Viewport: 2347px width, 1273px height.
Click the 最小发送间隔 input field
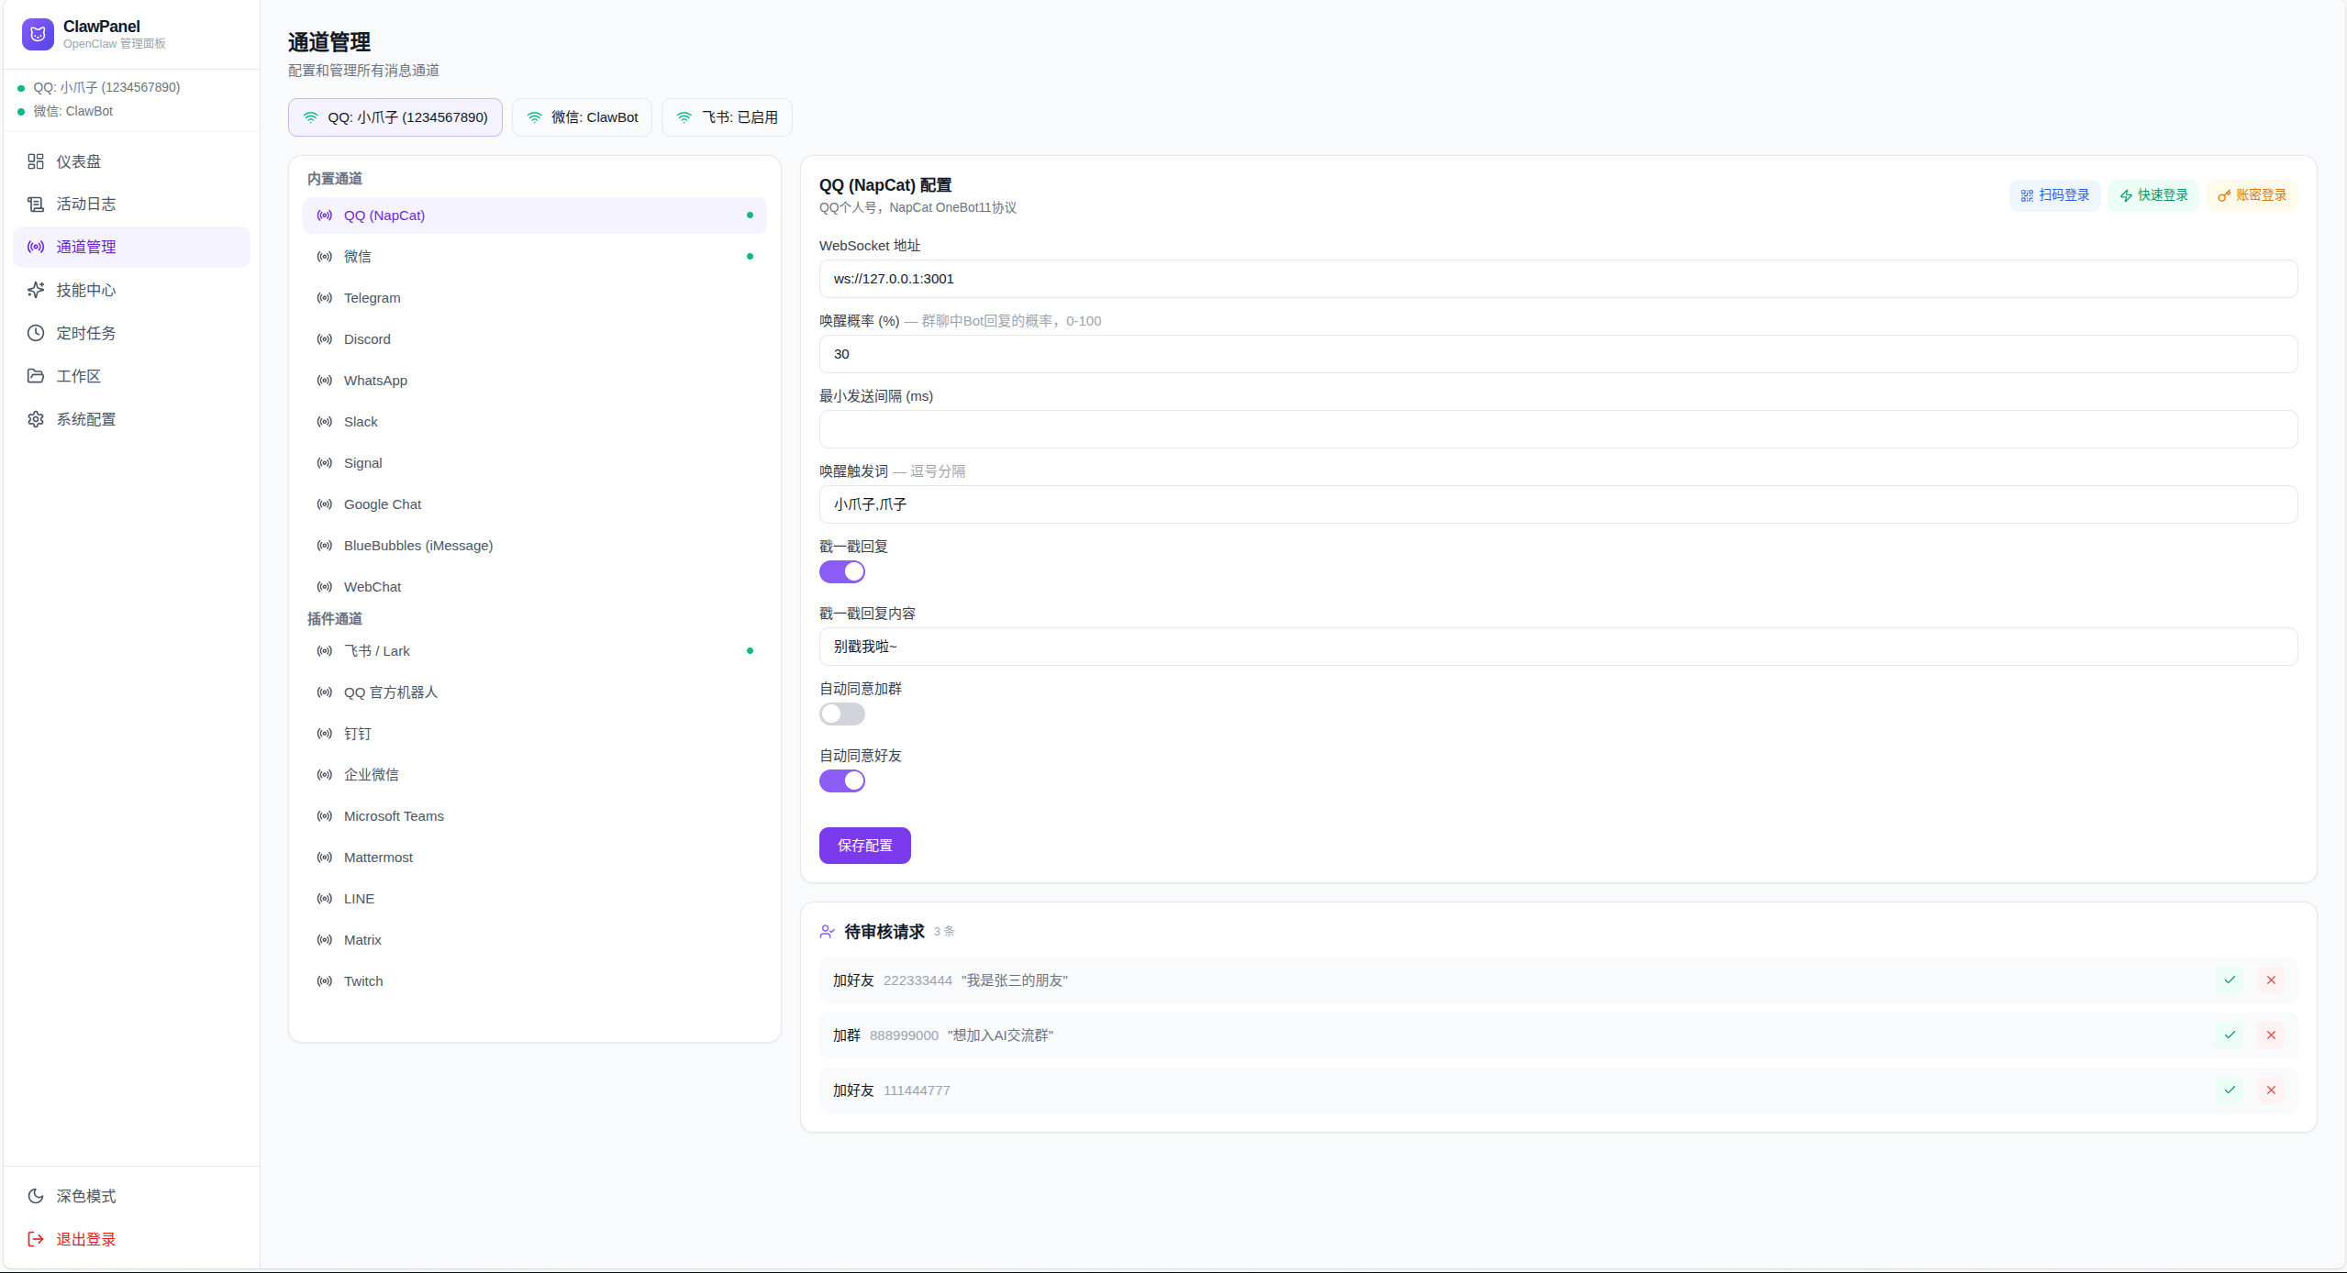point(1558,429)
